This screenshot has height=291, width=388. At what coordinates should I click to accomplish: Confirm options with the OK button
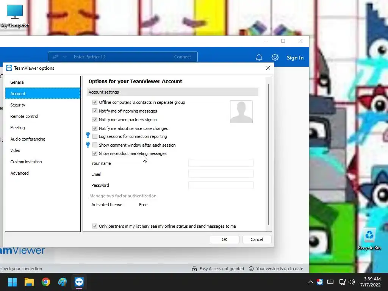[x=224, y=239]
